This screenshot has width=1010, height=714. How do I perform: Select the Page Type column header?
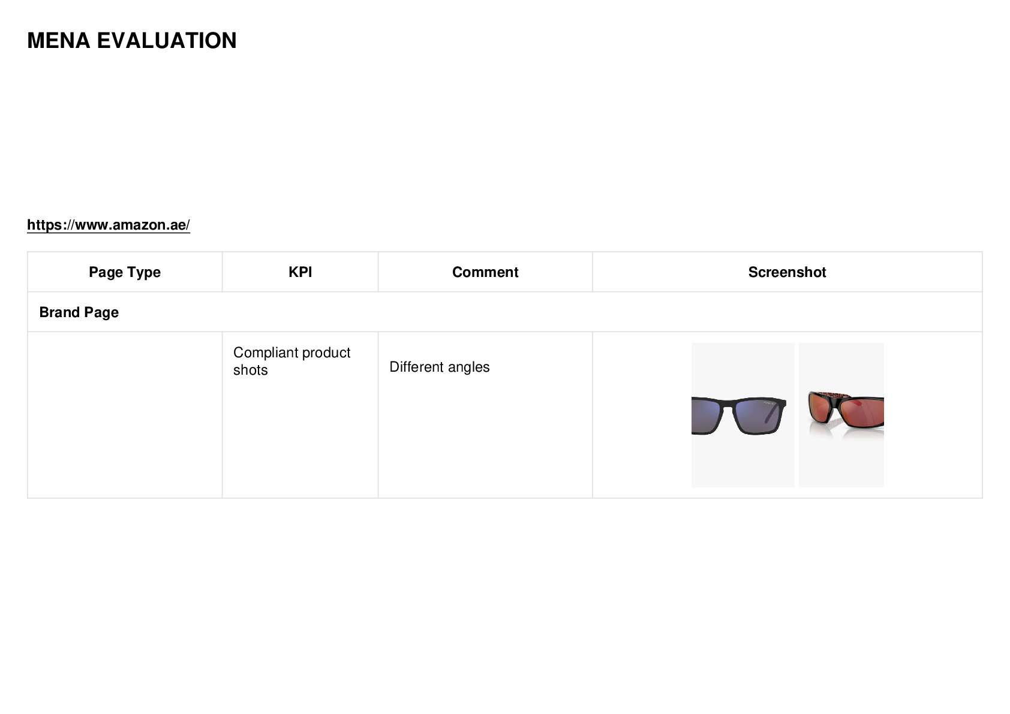click(x=125, y=272)
